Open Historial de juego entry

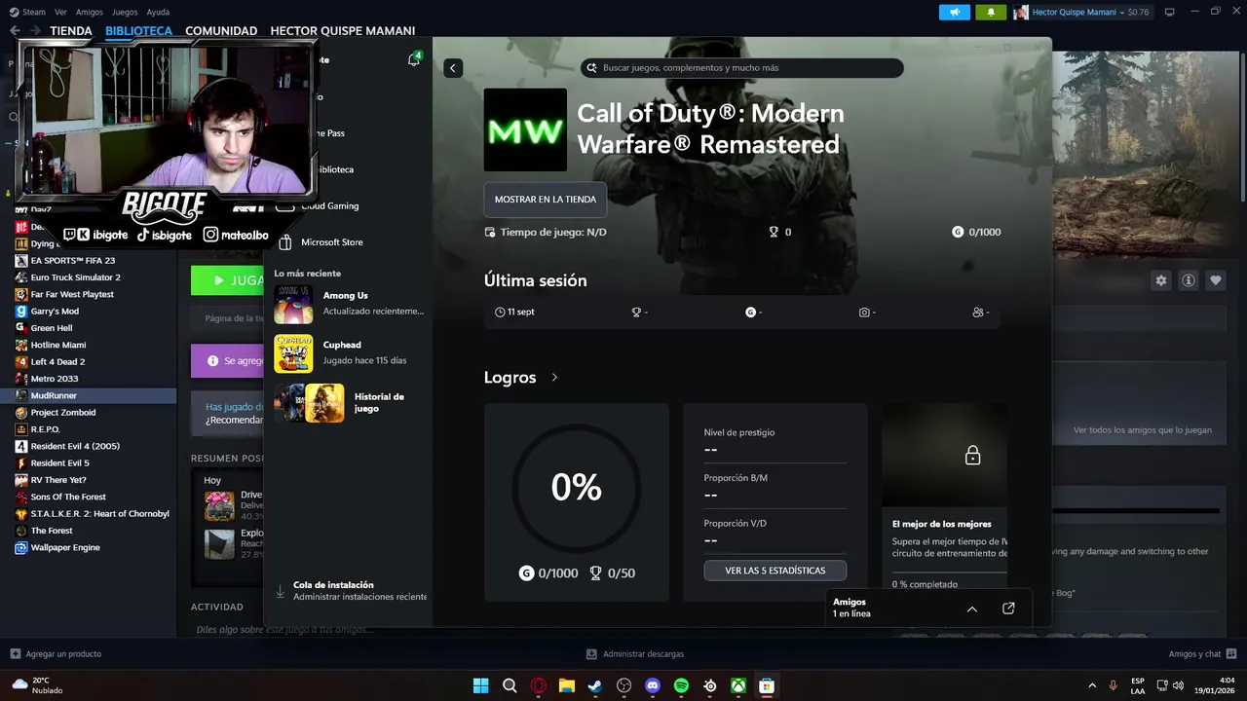click(x=350, y=403)
